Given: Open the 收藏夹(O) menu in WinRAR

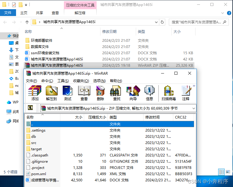Looking at the screenshot, I should coord(81,81).
